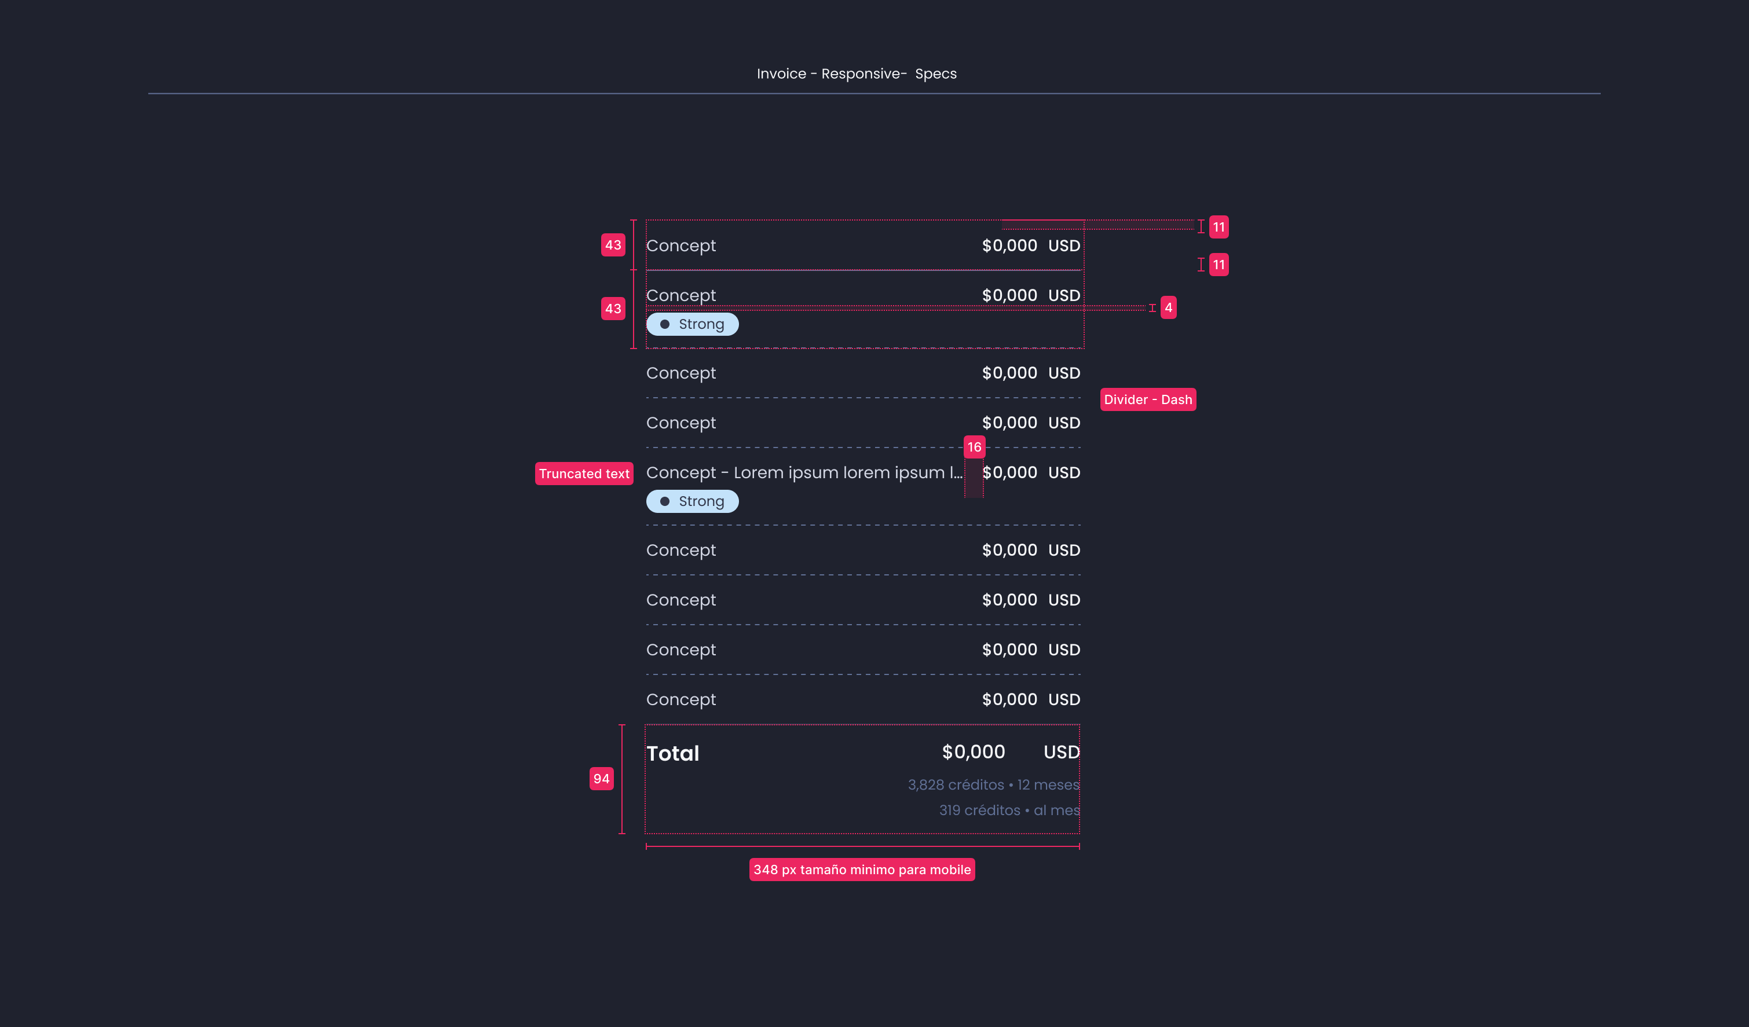This screenshot has width=1749, height=1027.
Task: Click the truncated "Concept - Lorem ipsum lorem ipsum l..." text
Action: [x=804, y=472]
